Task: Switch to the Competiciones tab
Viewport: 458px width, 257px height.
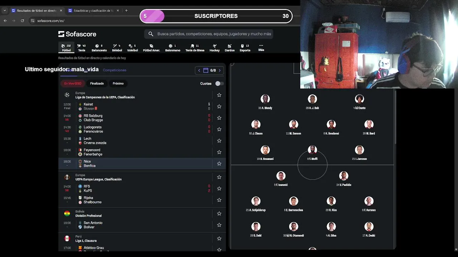Action: [114, 70]
